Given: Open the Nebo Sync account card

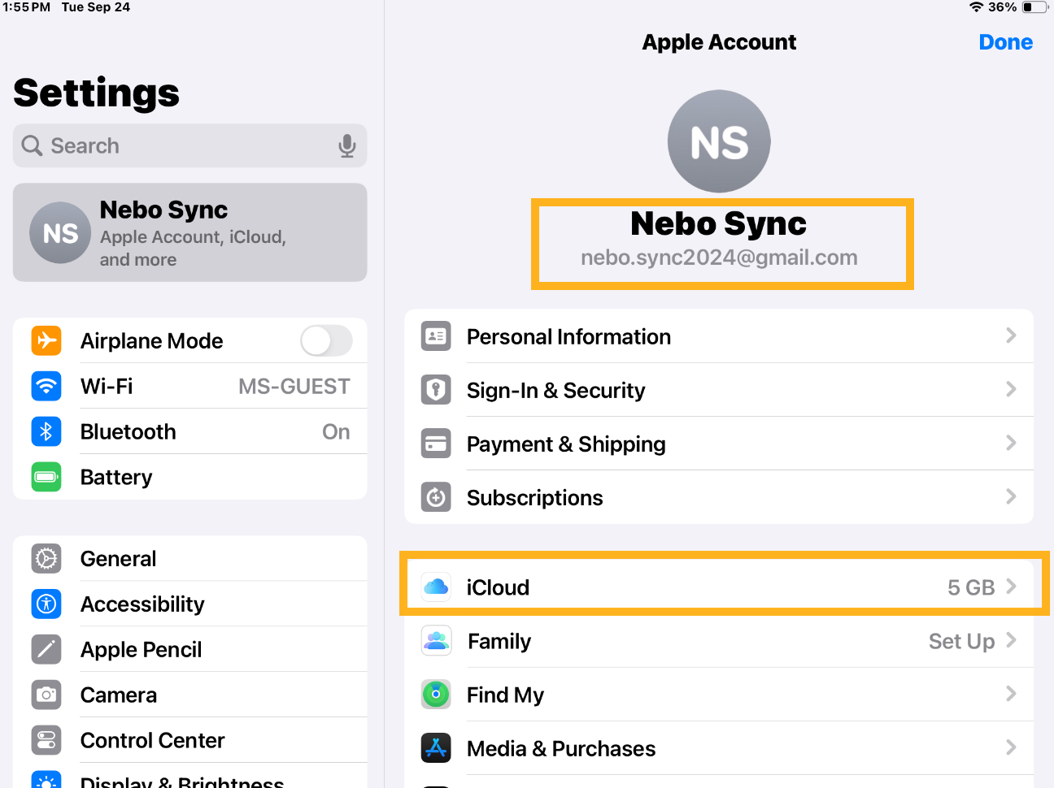Looking at the screenshot, I should (189, 232).
